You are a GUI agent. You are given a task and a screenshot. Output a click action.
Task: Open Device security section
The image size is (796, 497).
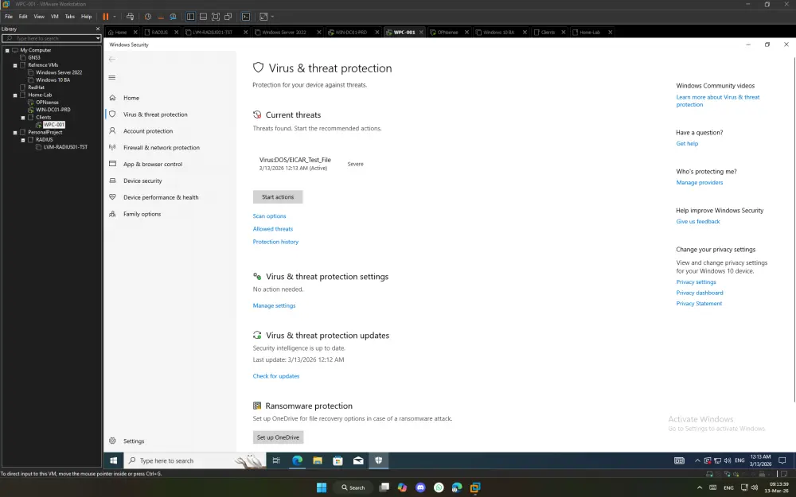coord(142,181)
